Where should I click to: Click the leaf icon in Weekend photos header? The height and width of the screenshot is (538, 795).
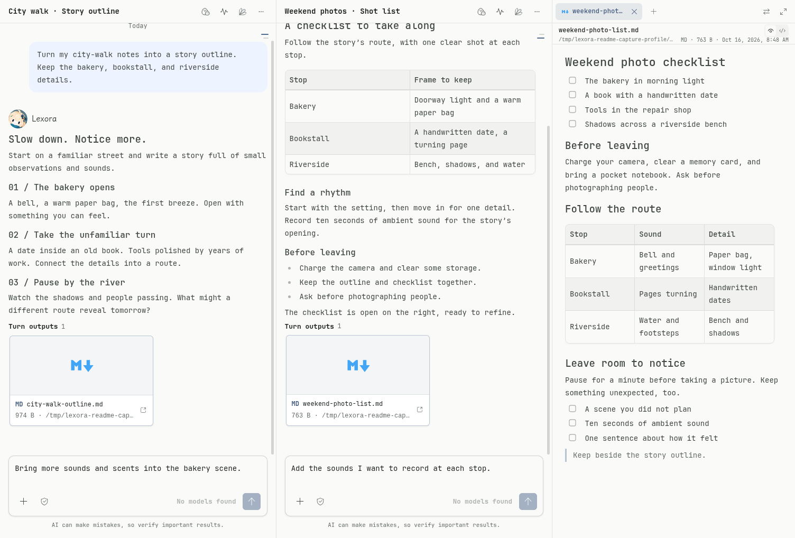pyautogui.click(x=519, y=12)
